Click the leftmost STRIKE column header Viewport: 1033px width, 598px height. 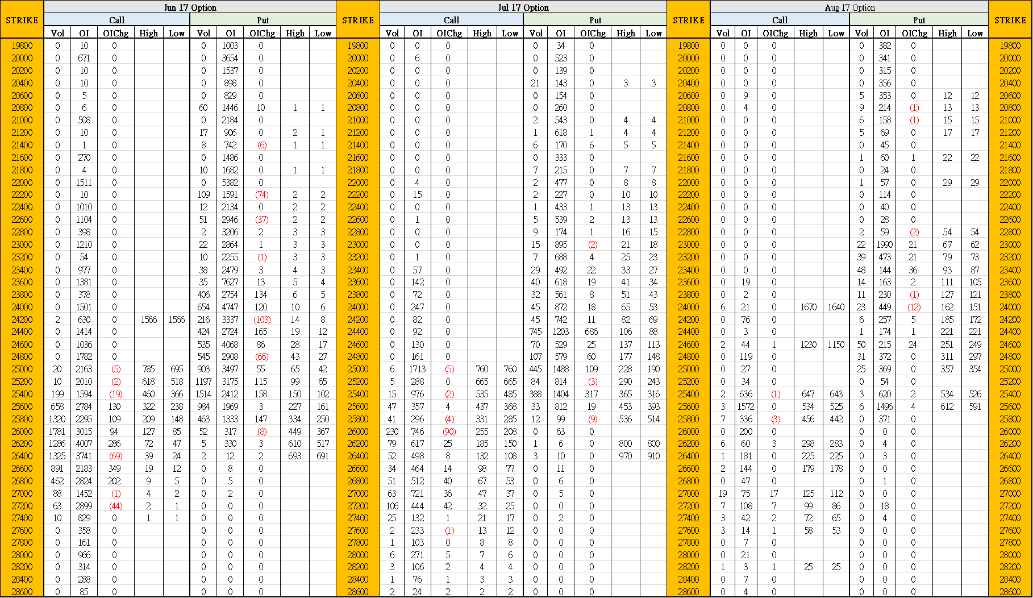(22, 20)
